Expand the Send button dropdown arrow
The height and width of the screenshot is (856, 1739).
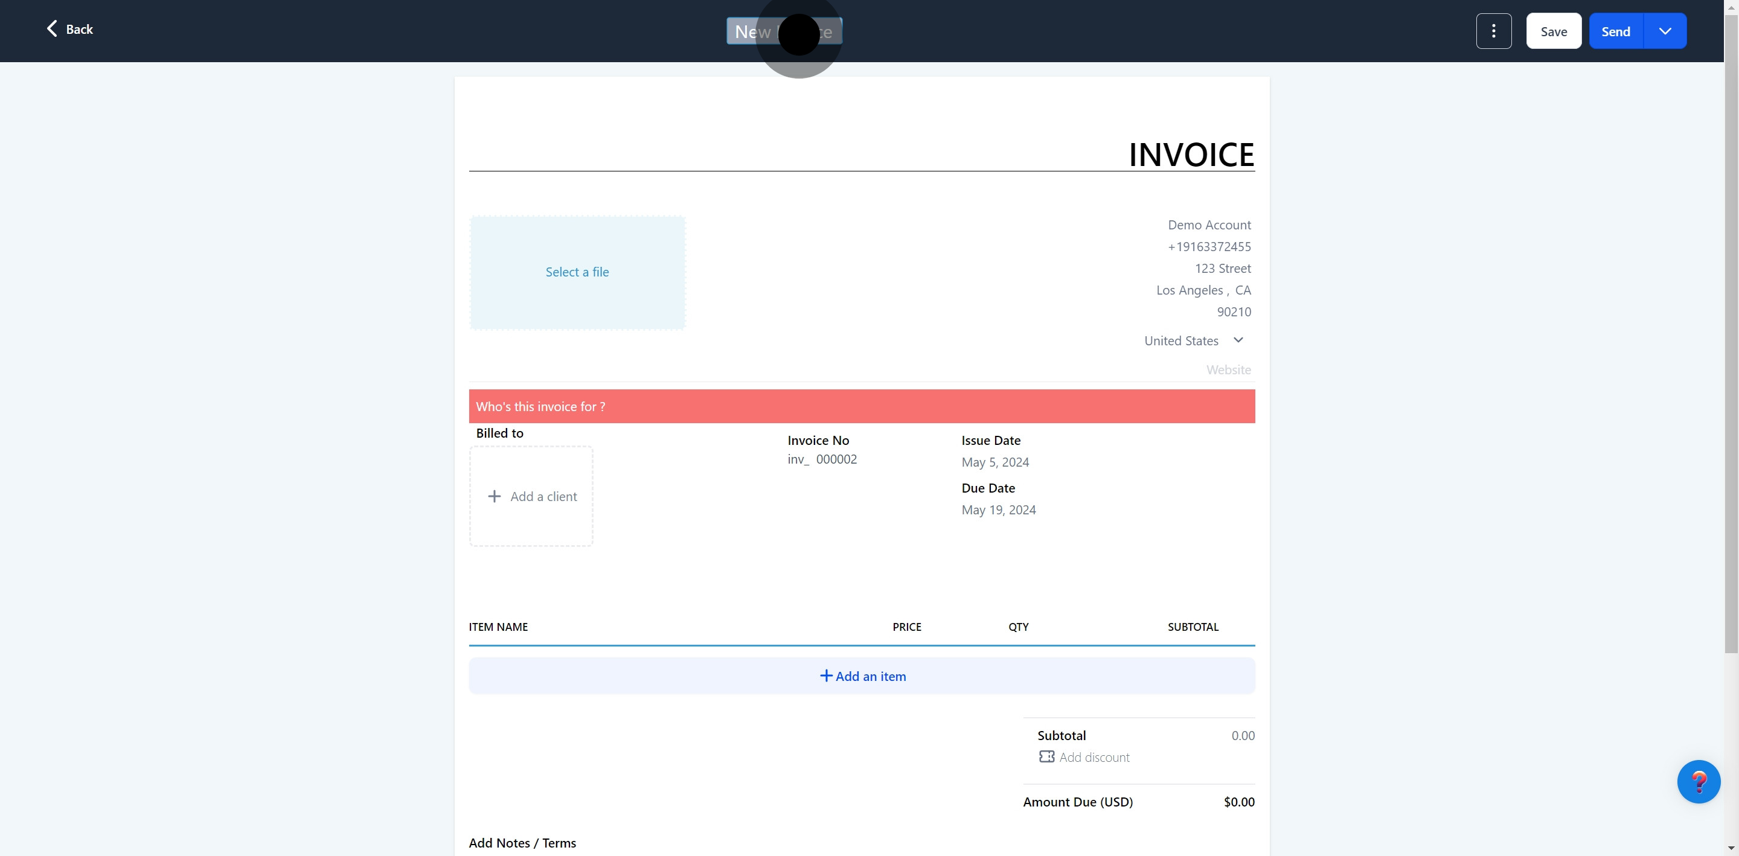[x=1665, y=31]
